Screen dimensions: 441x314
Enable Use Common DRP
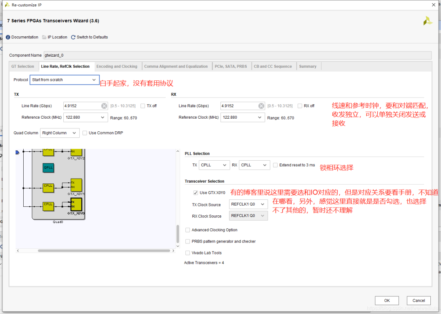coord(85,133)
